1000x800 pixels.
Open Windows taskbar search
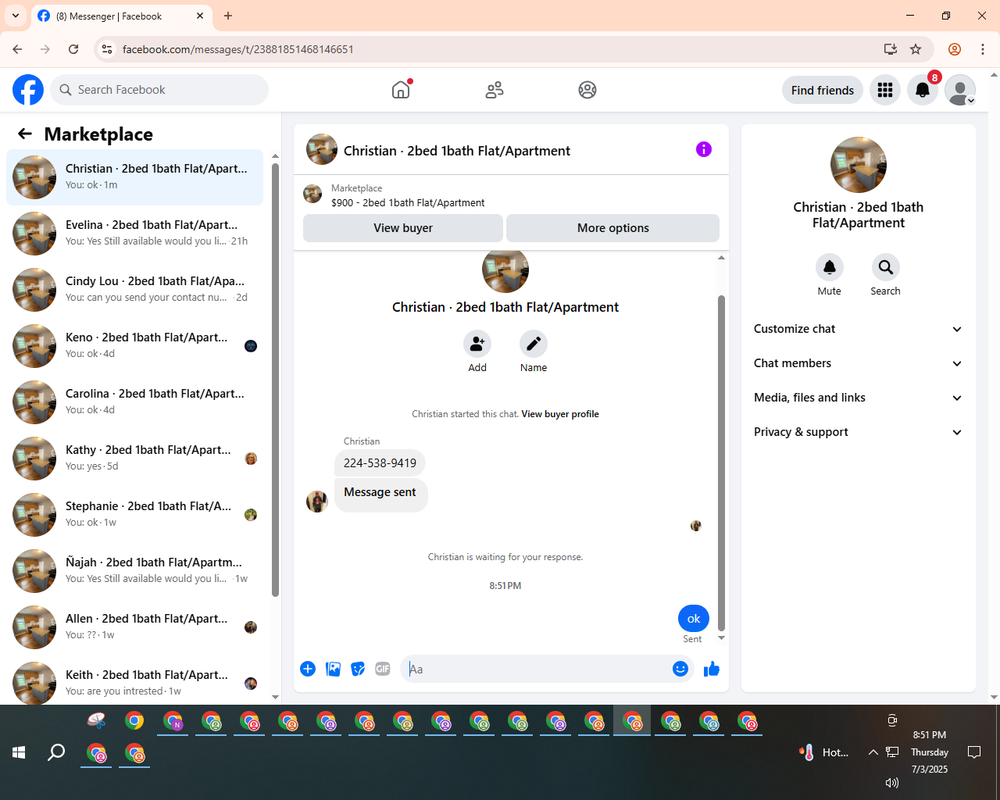click(x=56, y=752)
